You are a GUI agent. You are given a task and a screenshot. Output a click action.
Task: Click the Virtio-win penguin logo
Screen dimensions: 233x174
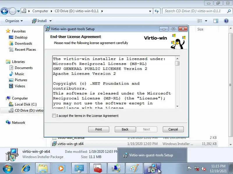(178, 41)
